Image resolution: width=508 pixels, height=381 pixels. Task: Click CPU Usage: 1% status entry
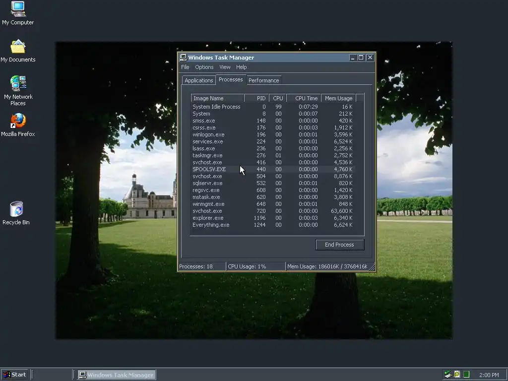(x=255, y=266)
